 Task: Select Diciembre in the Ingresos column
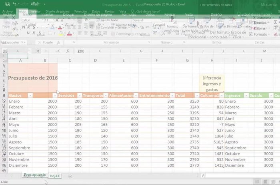[x=237, y=165]
